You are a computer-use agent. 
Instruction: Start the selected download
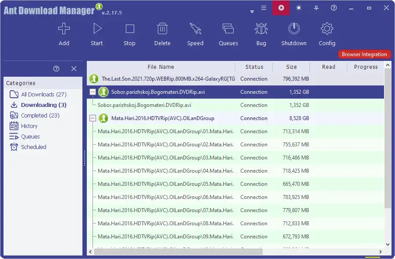[97, 28]
